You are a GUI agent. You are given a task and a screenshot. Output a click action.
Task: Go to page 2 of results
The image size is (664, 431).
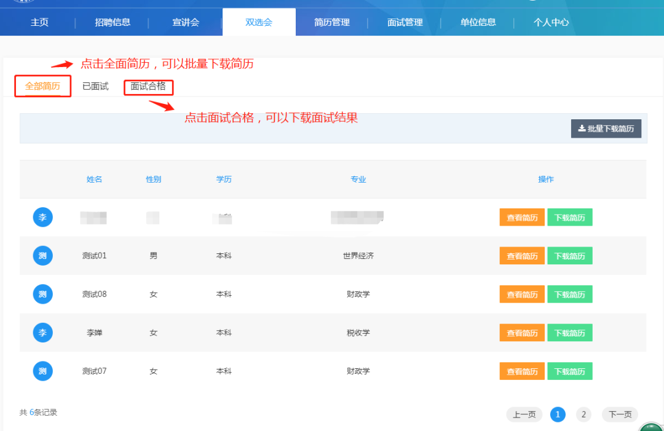[583, 414]
